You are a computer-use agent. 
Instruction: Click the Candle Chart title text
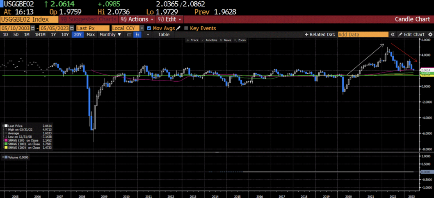click(413, 20)
